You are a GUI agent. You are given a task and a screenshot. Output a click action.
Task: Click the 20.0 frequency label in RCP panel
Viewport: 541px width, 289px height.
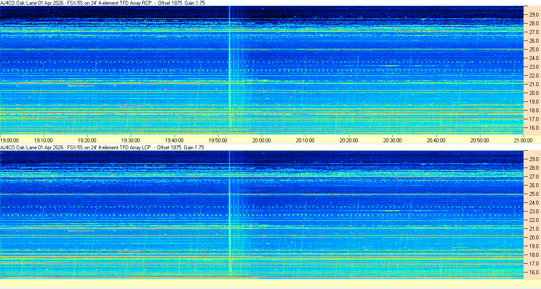tap(534, 93)
